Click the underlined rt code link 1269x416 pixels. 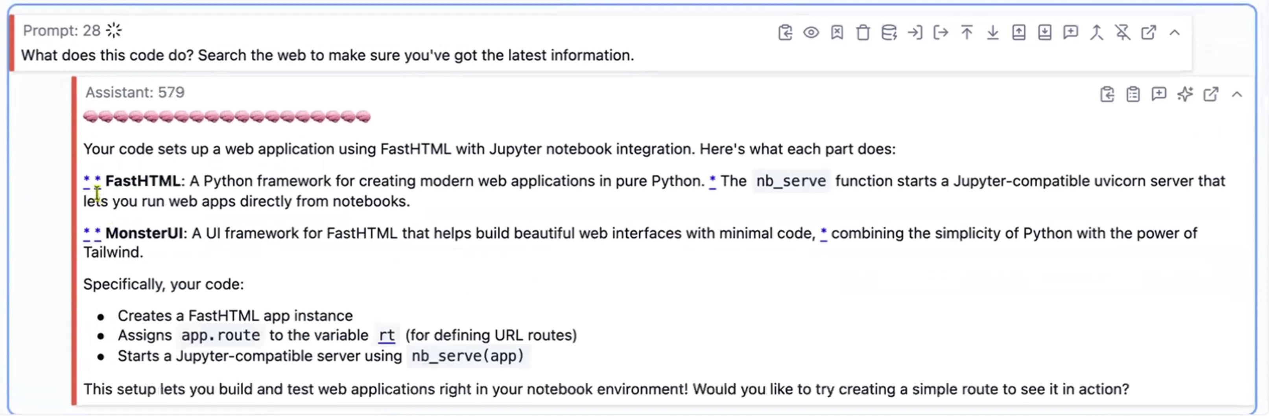[387, 335]
